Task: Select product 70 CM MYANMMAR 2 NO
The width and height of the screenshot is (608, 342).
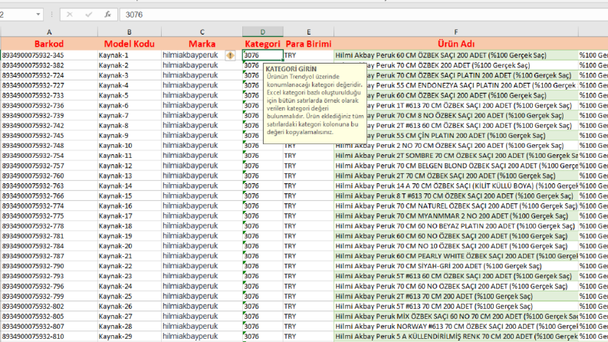Action: pyautogui.click(x=455, y=216)
